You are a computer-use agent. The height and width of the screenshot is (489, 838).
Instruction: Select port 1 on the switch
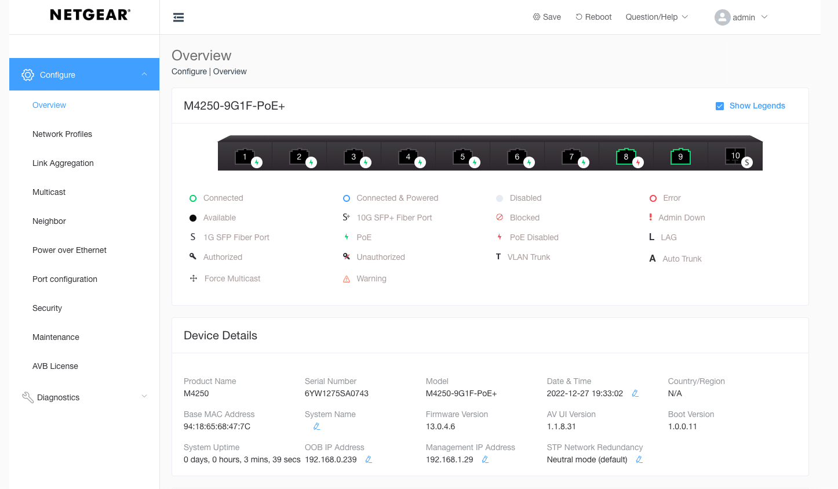tap(245, 157)
